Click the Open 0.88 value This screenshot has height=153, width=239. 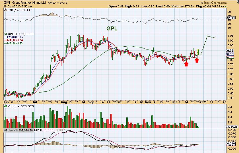[x=116, y=7]
